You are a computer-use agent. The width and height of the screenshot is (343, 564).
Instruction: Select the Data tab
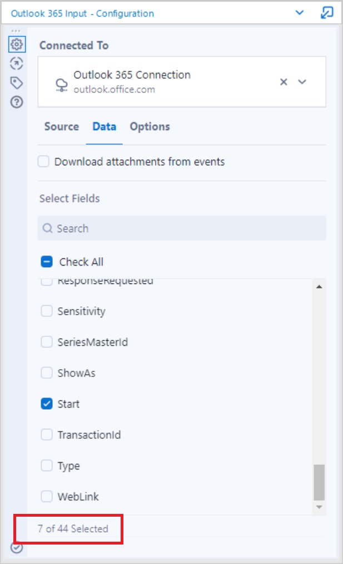(x=104, y=126)
